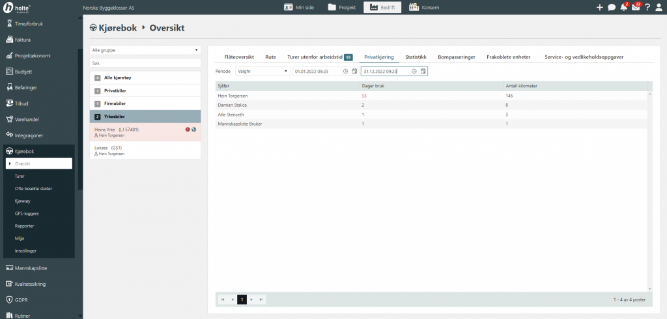Viewport: 667px width, 319px height.
Task: Open the Bompasseringer tab
Action: coord(456,57)
